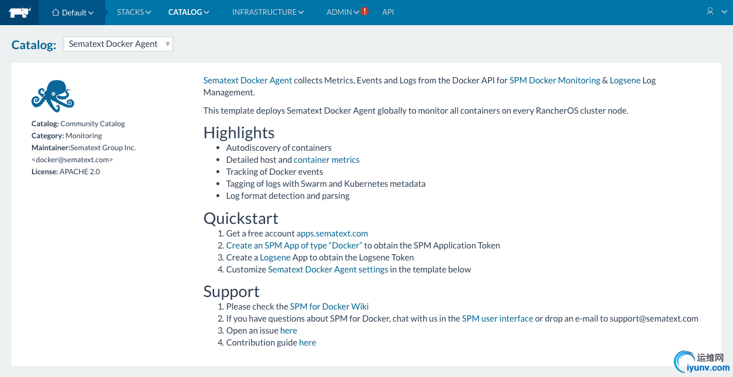The height and width of the screenshot is (377, 733).
Task: Click 'here' link next to Open an issue
Action: (289, 331)
